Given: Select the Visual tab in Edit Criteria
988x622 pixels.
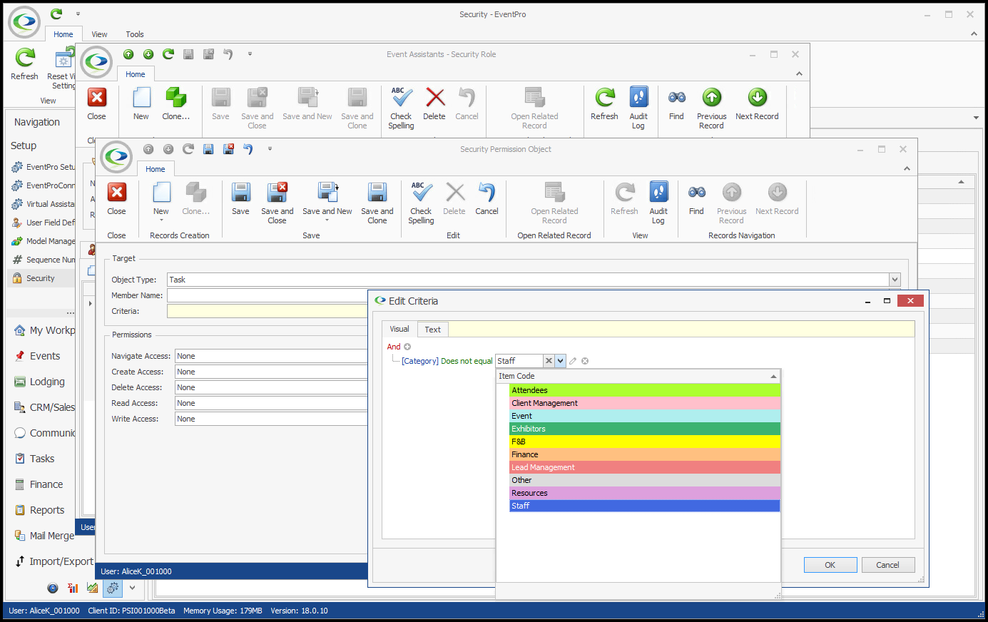Looking at the screenshot, I should tap(399, 329).
